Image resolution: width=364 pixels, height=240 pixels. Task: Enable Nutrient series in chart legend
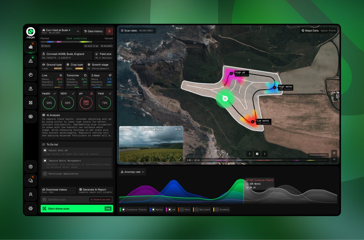coord(197,209)
